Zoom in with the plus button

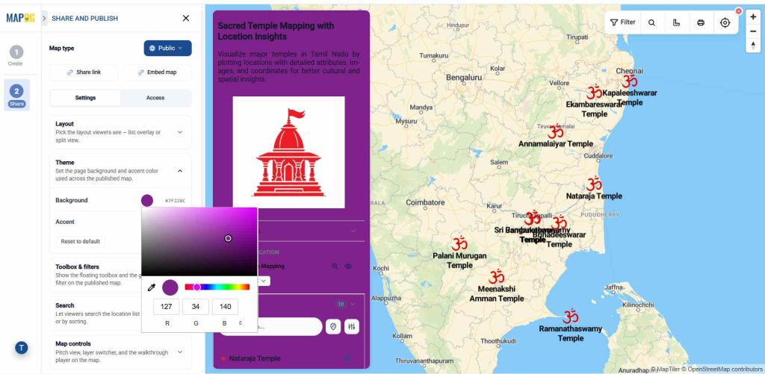click(753, 16)
